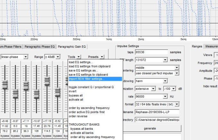
Task: Toggle bypass for the 106 Hz band
Action: pyautogui.click(x=36, y=136)
